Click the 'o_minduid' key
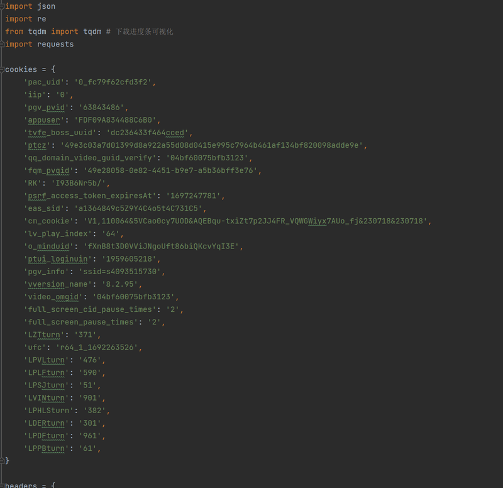This screenshot has width=503, height=488. (48, 247)
